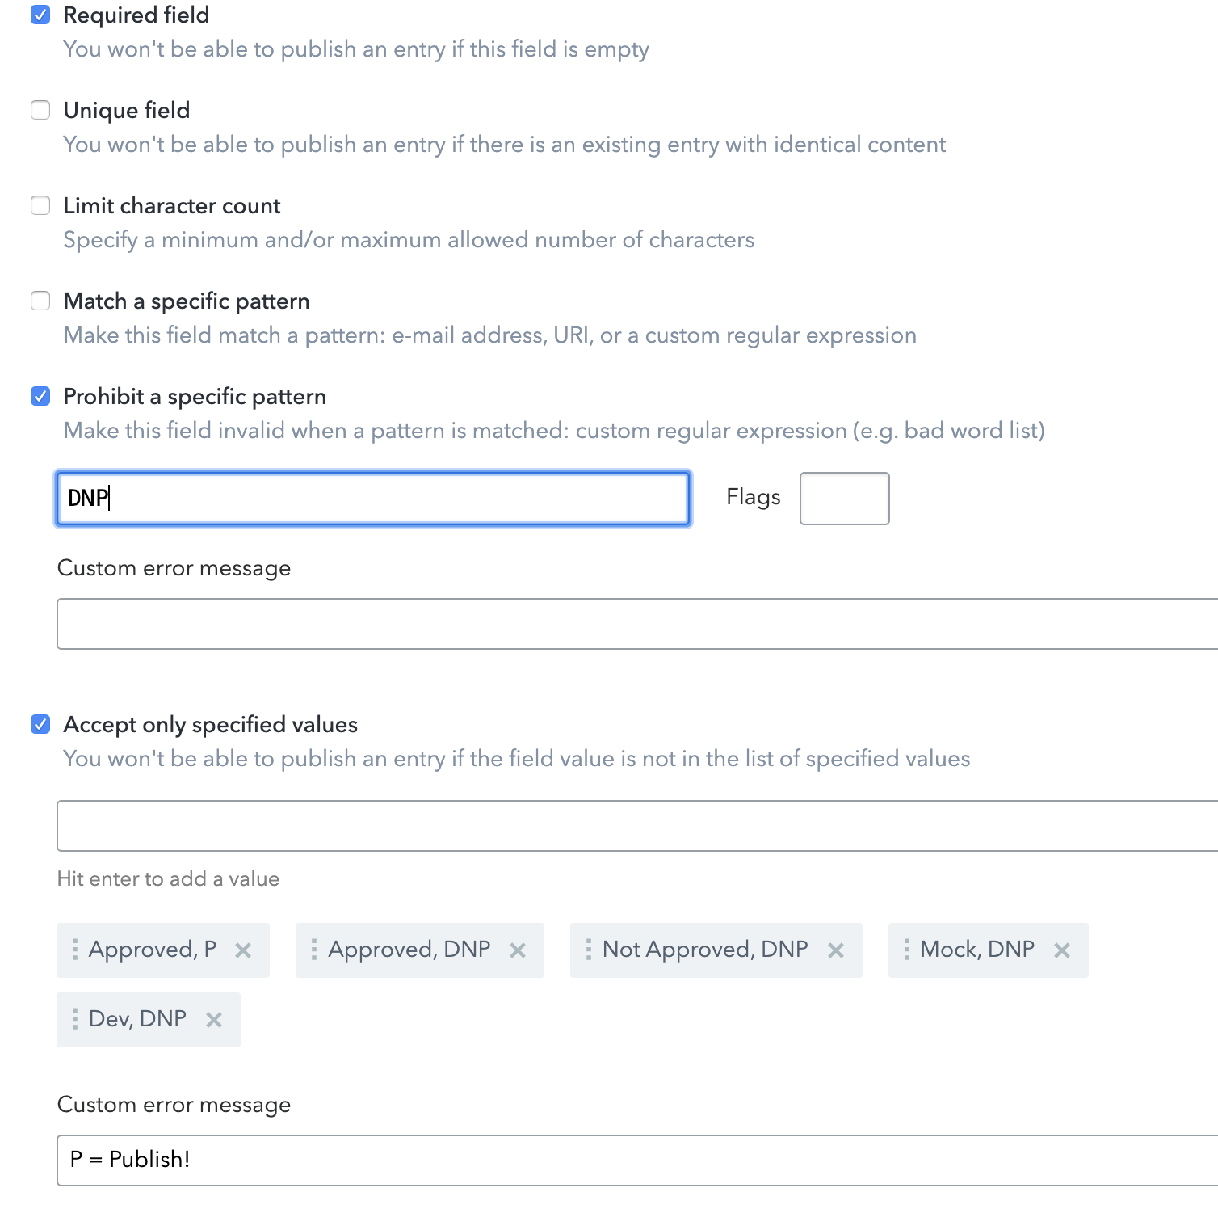Viewport: 1218px width, 1209px height.
Task: Click the drag handle on "Not Approved, DNP"
Action: (590, 950)
